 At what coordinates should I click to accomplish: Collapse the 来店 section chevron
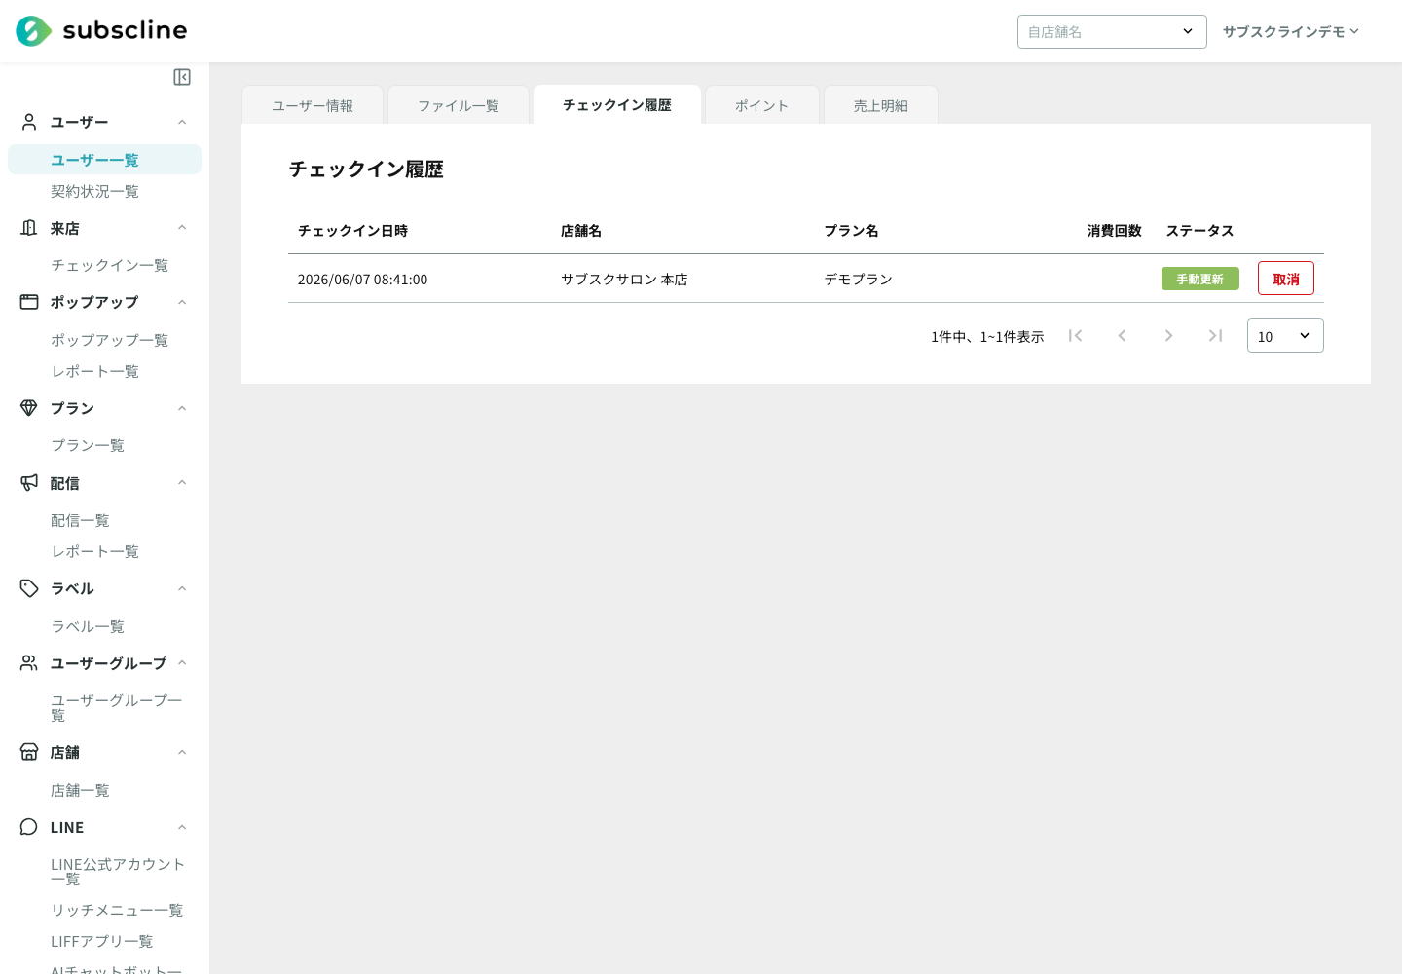point(182,228)
